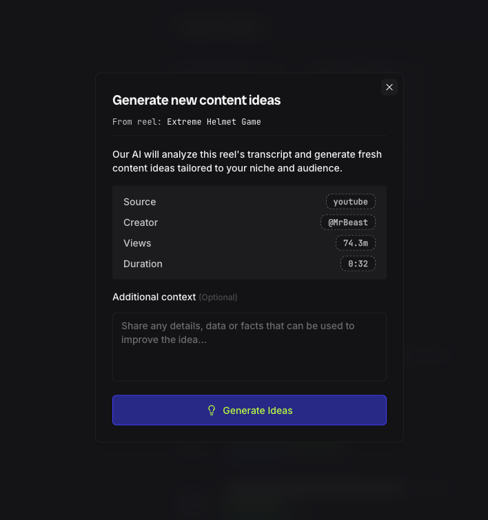Click the AI analysis description paragraph
Viewport: 488px width, 520px height.
coord(247,161)
